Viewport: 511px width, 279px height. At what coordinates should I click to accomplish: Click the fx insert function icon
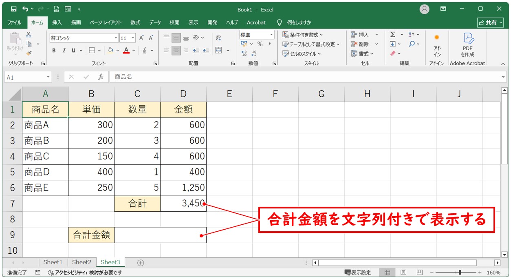click(101, 76)
